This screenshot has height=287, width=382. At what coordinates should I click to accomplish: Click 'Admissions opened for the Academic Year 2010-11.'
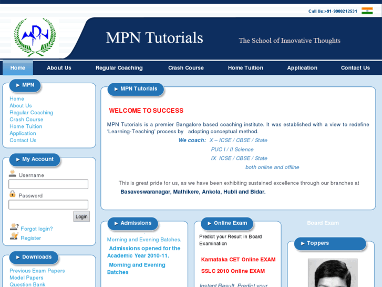(x=144, y=252)
